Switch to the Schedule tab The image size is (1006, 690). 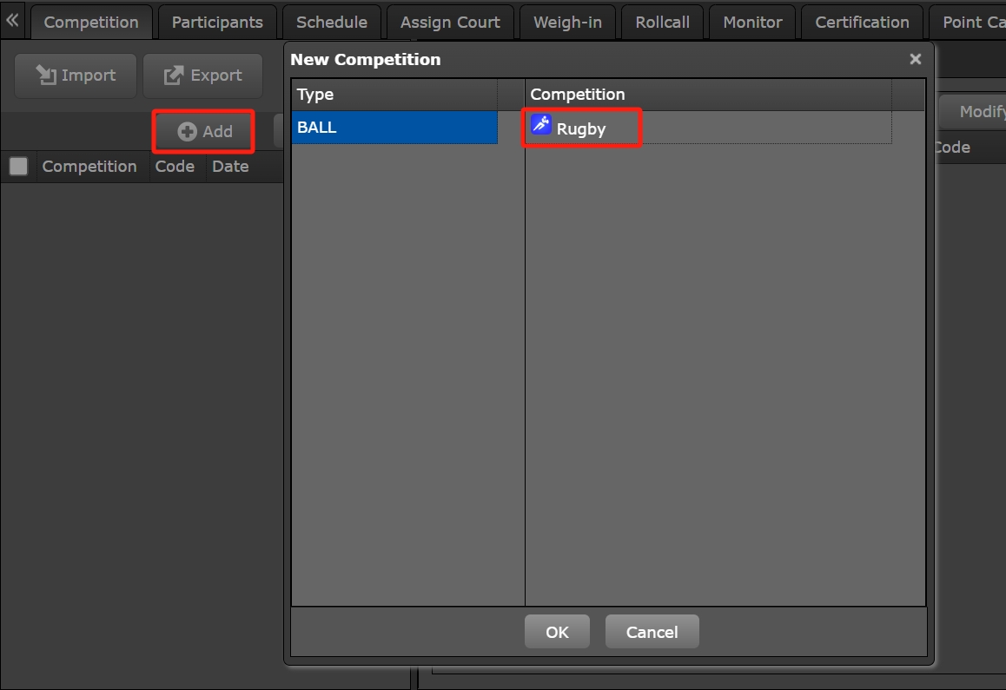[331, 23]
